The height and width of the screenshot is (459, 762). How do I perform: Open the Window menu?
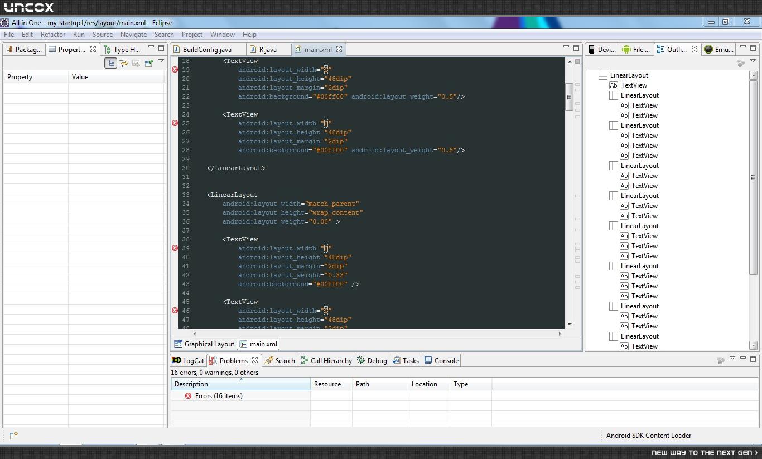pos(222,34)
